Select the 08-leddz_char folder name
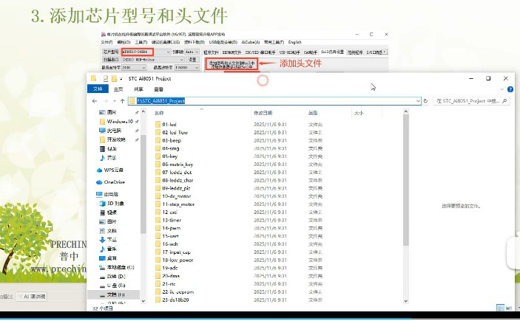520x321 pixels. (x=178, y=180)
